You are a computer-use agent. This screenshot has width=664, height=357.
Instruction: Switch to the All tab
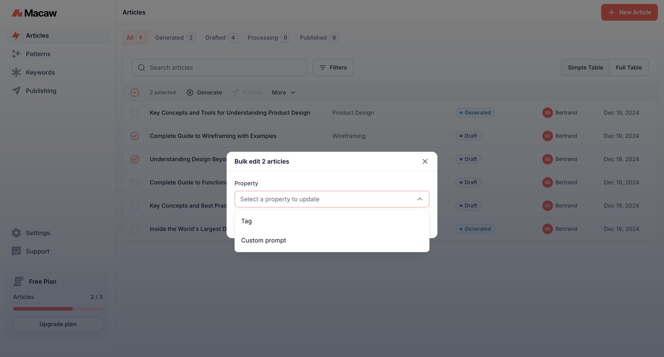(x=136, y=38)
